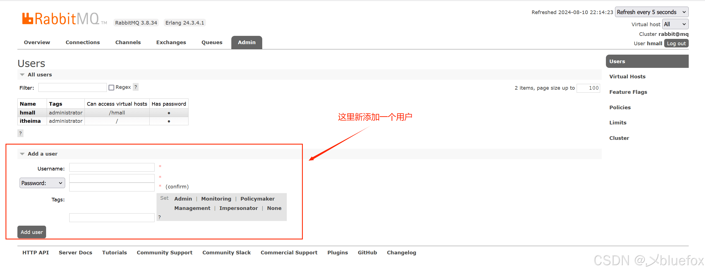
Task: Open the Plugins footer link
Action: [338, 253]
